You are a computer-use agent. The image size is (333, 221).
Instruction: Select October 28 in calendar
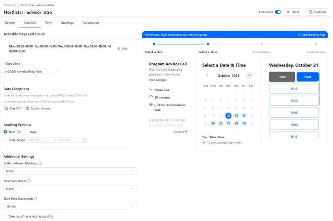pos(228,123)
